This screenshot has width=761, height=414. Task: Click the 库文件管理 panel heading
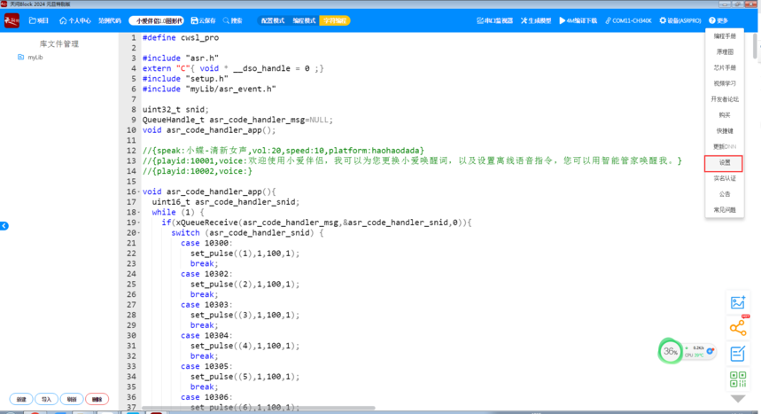(x=59, y=44)
